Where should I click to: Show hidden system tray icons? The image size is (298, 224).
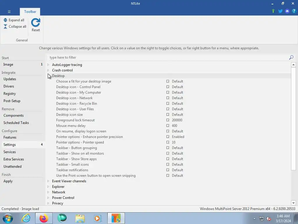(254, 218)
